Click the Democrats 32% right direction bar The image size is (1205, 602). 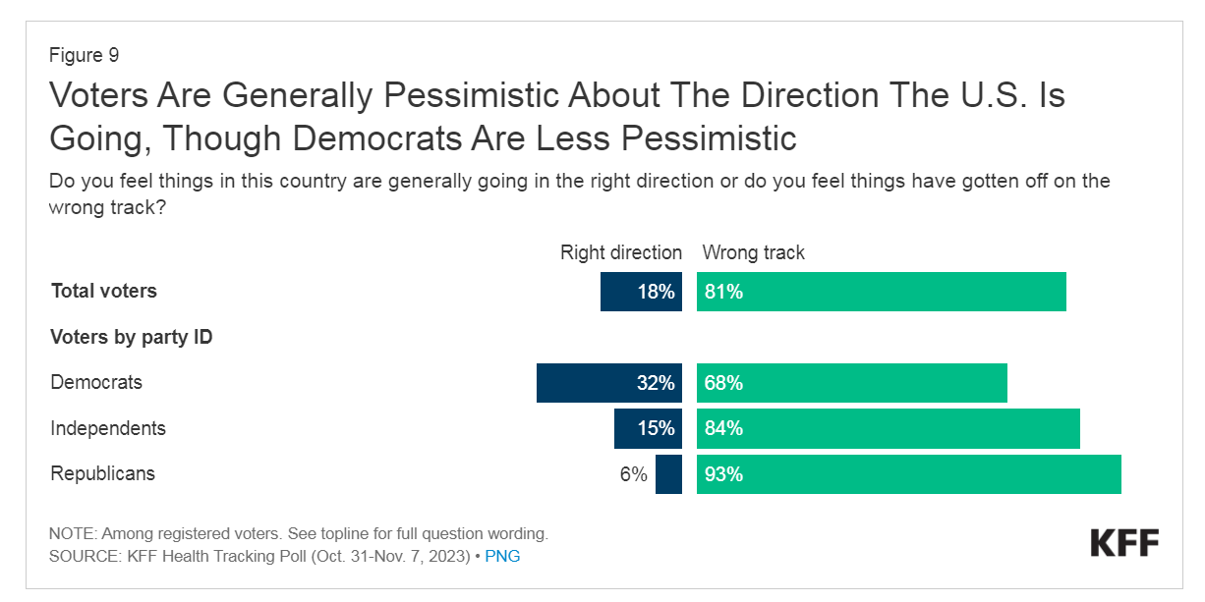pyautogui.click(x=608, y=383)
